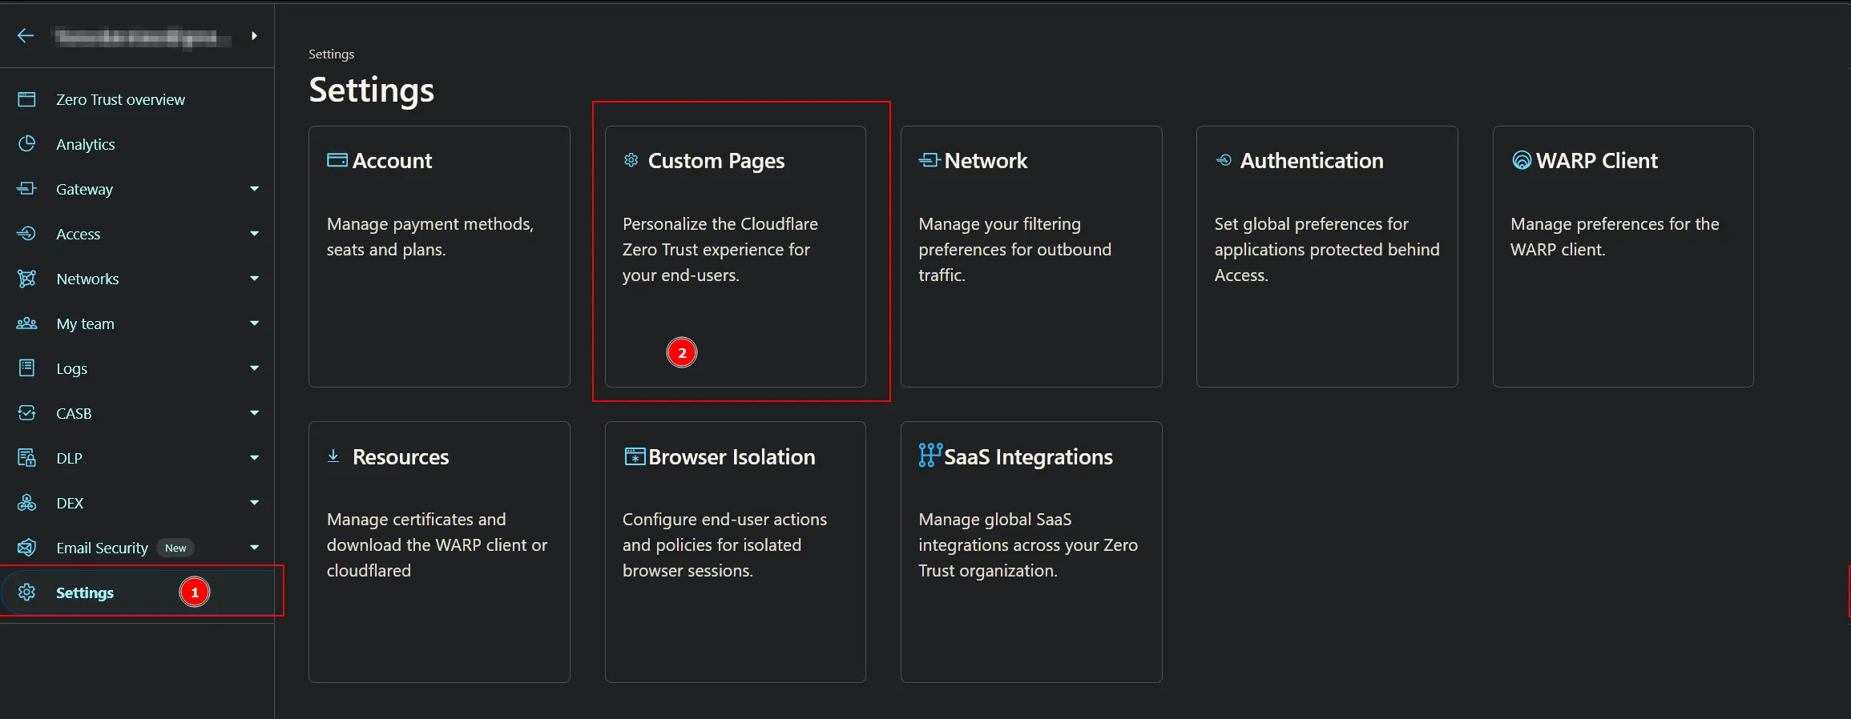
Task: Expand the account name switcher arrow
Action: [x=254, y=35]
